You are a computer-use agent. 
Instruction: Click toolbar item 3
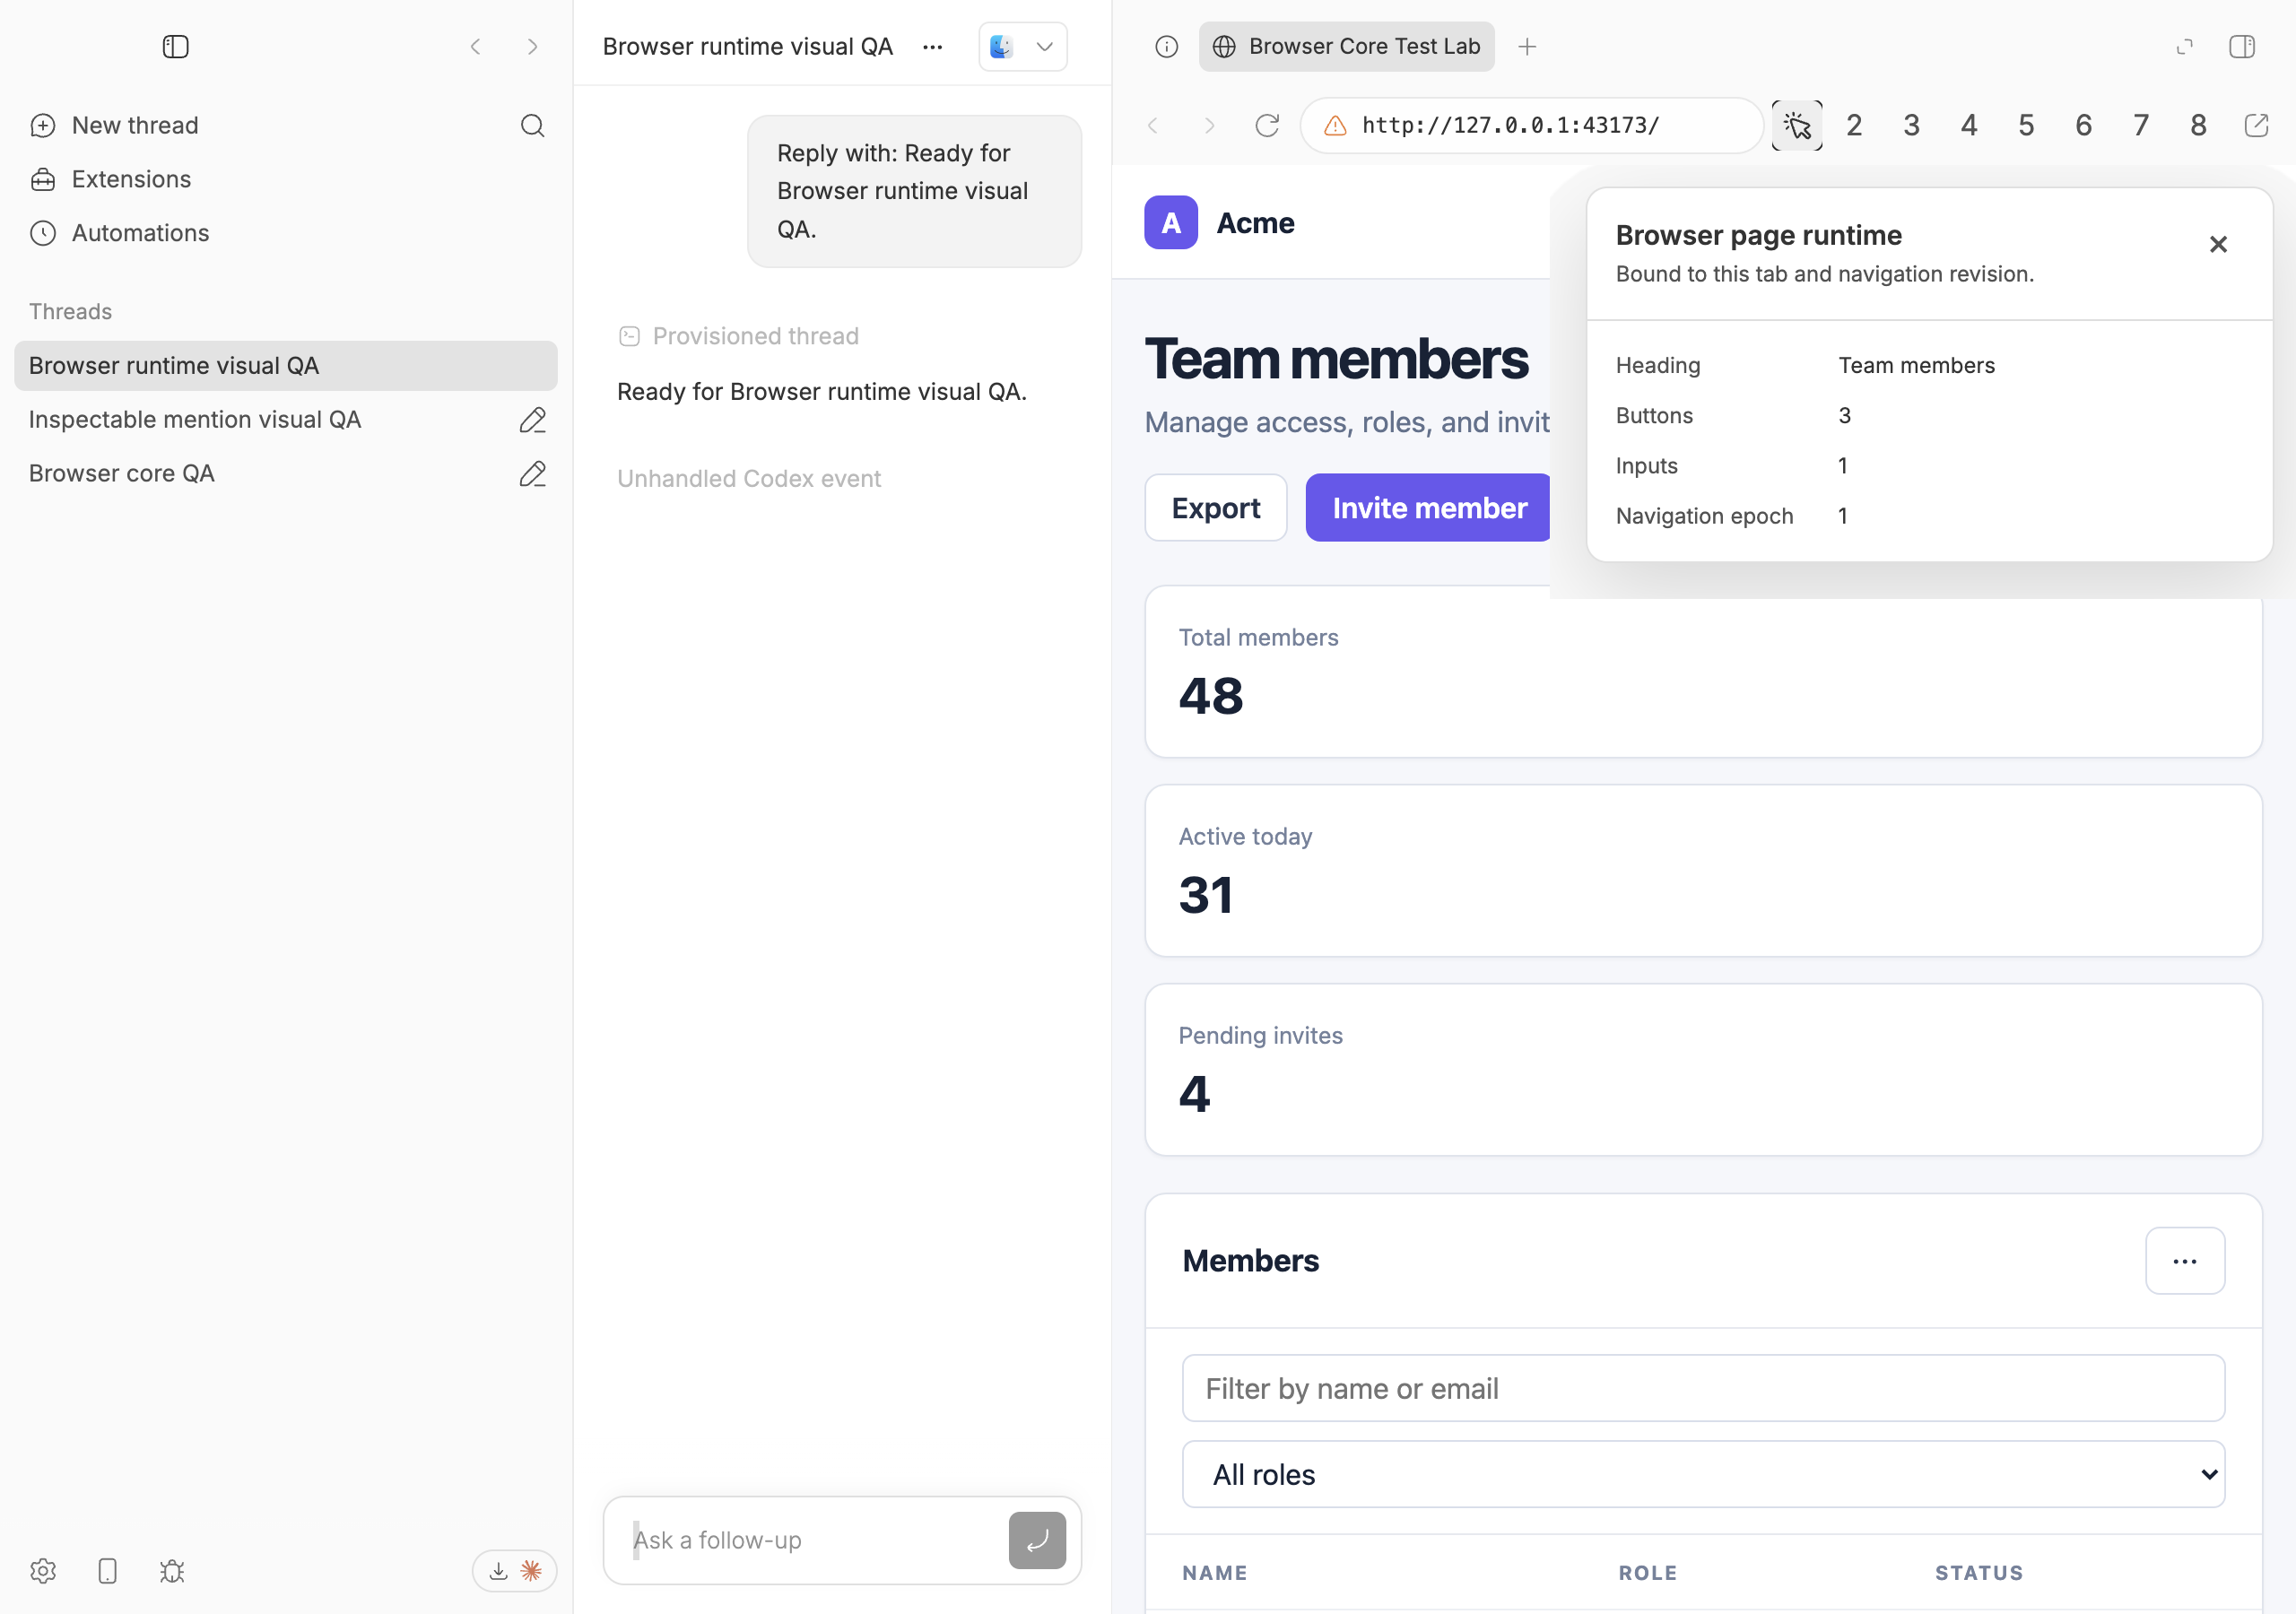(1911, 125)
